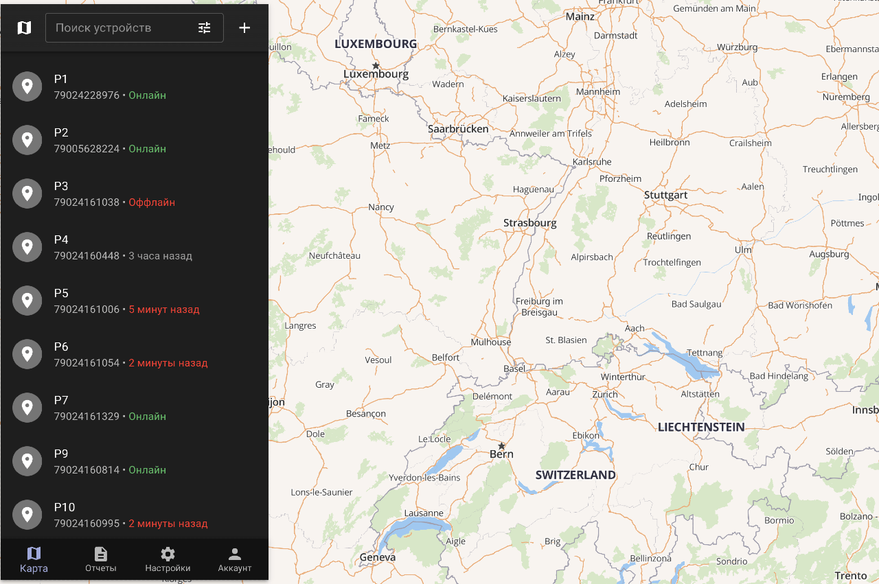Click the Nancy label on the map
Screen dimensions: 879x584
[381, 207]
